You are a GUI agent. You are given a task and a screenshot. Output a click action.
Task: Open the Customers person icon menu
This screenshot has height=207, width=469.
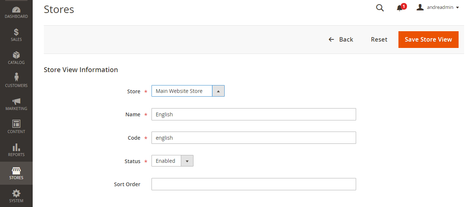[x=16, y=80]
